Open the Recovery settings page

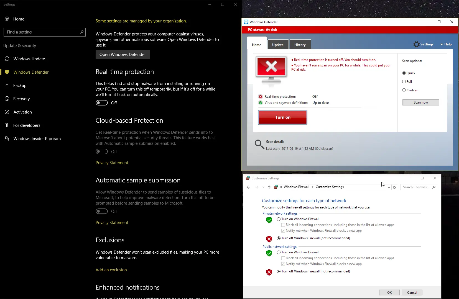[21, 99]
